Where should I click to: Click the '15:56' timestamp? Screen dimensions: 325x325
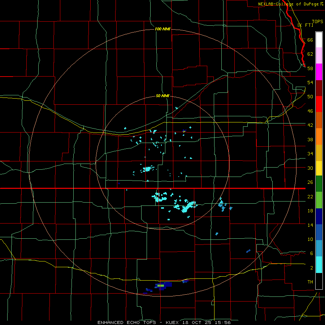tap(223, 322)
